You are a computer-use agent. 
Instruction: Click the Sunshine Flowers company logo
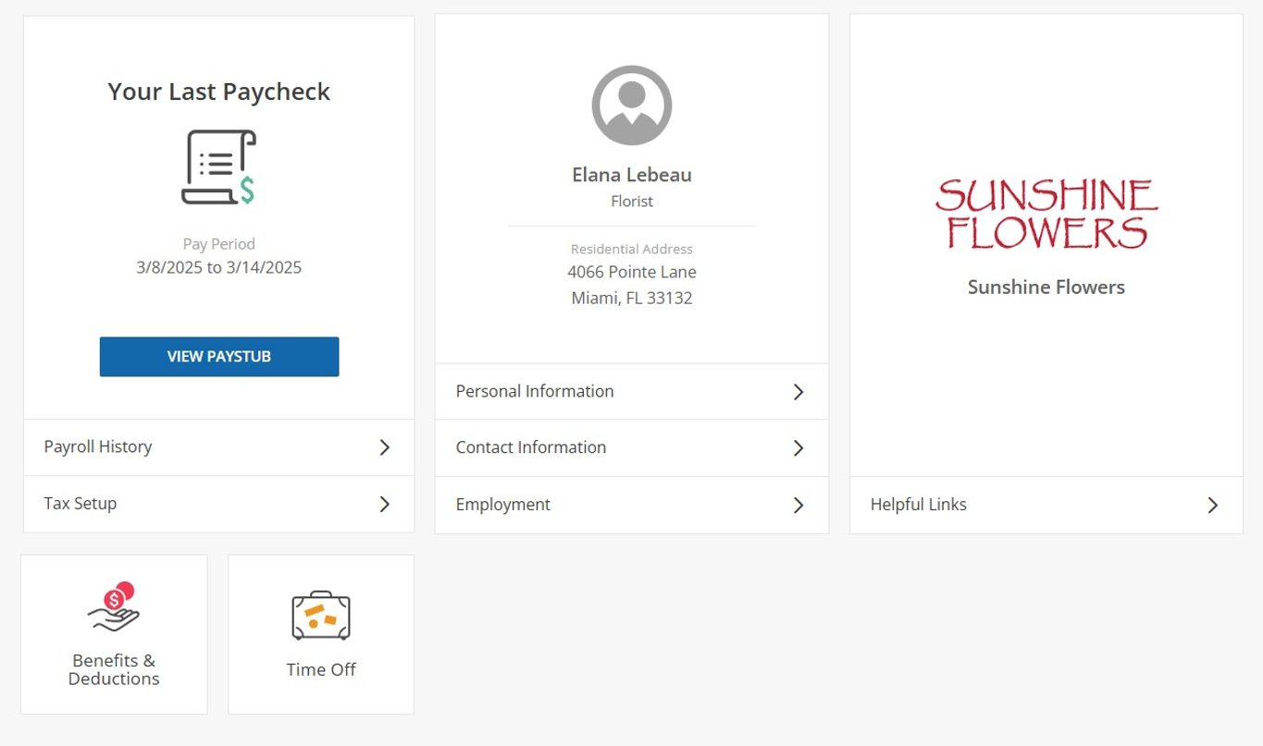point(1046,214)
